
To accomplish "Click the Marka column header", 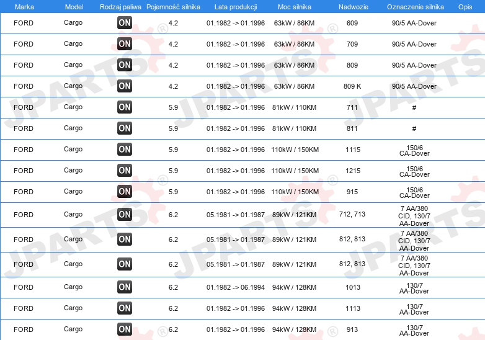I will point(24,7).
